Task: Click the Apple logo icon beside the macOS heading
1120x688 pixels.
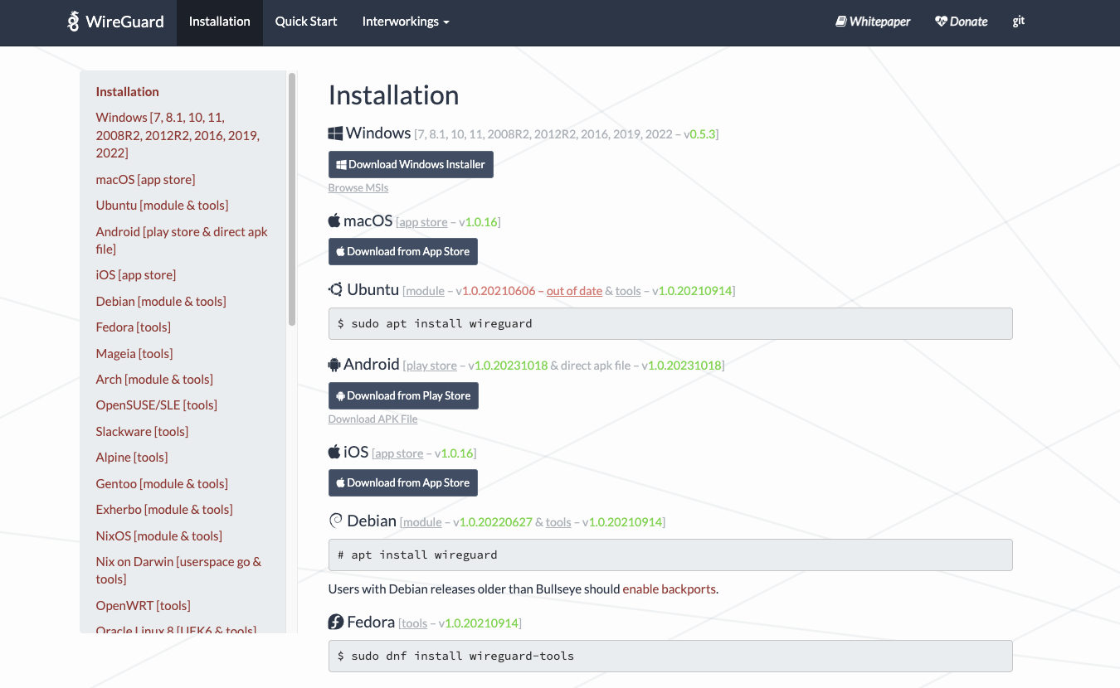Action: coord(334,220)
